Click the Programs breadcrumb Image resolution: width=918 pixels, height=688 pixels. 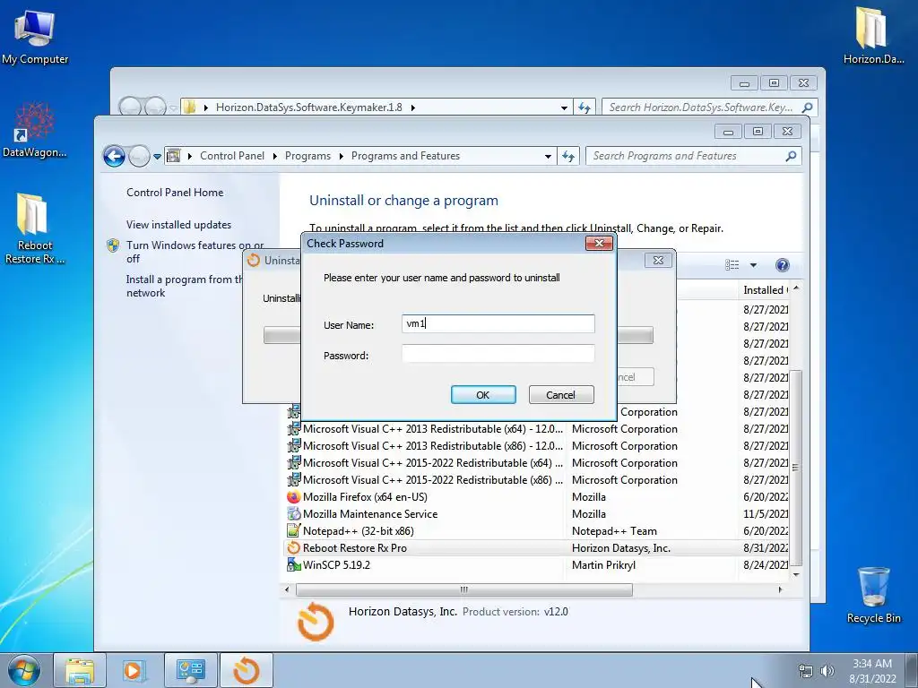(307, 156)
